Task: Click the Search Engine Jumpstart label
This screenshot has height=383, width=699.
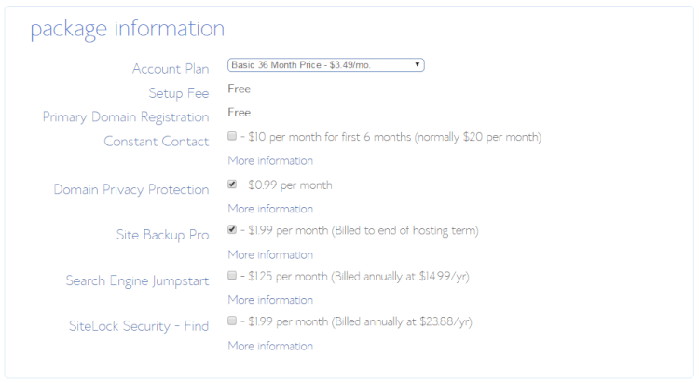Action: [137, 280]
